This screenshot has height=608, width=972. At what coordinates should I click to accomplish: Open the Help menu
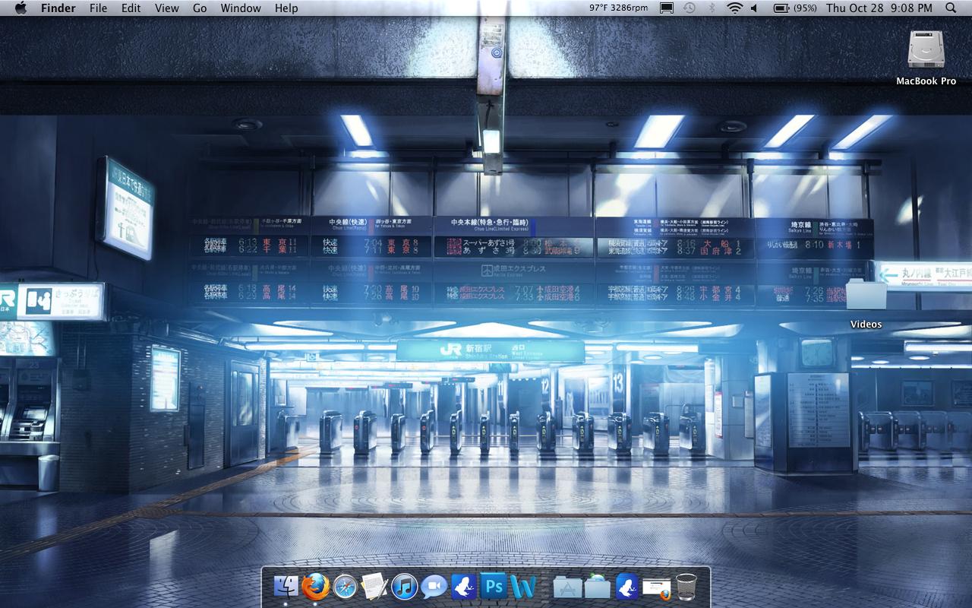click(x=286, y=8)
